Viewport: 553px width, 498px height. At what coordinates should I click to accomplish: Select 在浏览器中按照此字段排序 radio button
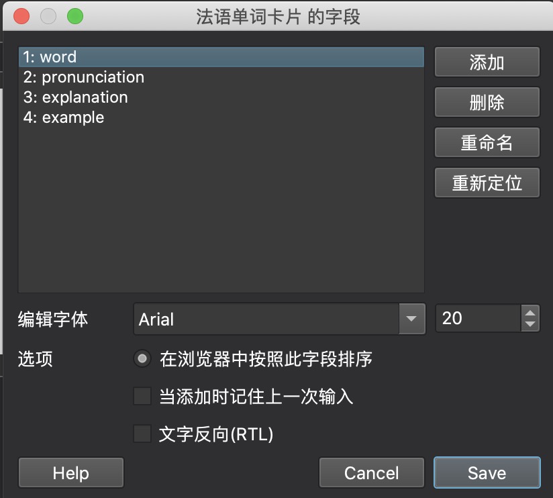click(x=142, y=359)
